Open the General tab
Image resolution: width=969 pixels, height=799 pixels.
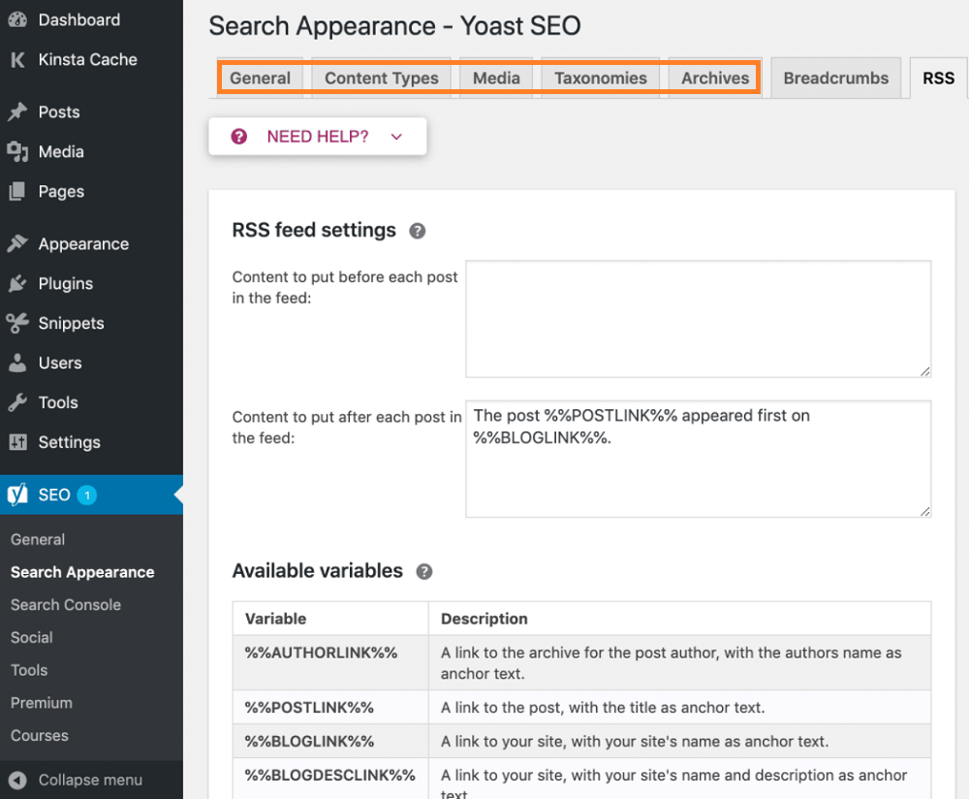[x=260, y=78]
